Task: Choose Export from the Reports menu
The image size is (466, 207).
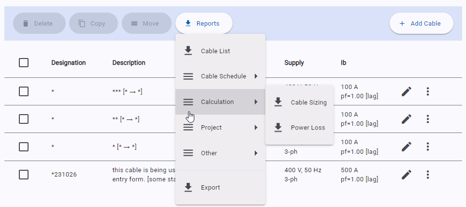Action: (x=220, y=187)
